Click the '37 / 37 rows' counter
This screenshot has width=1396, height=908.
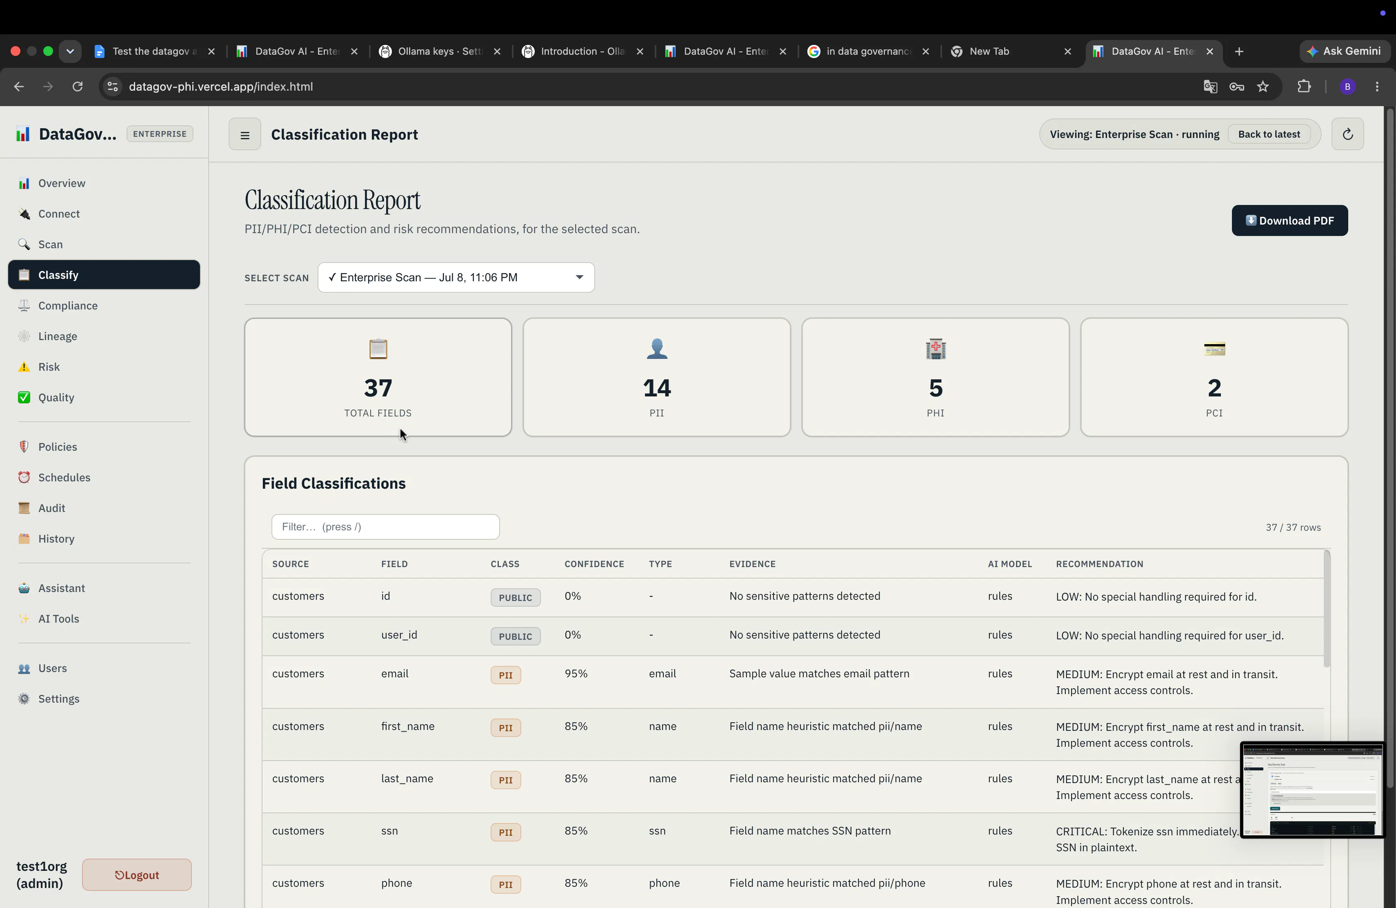(1293, 527)
